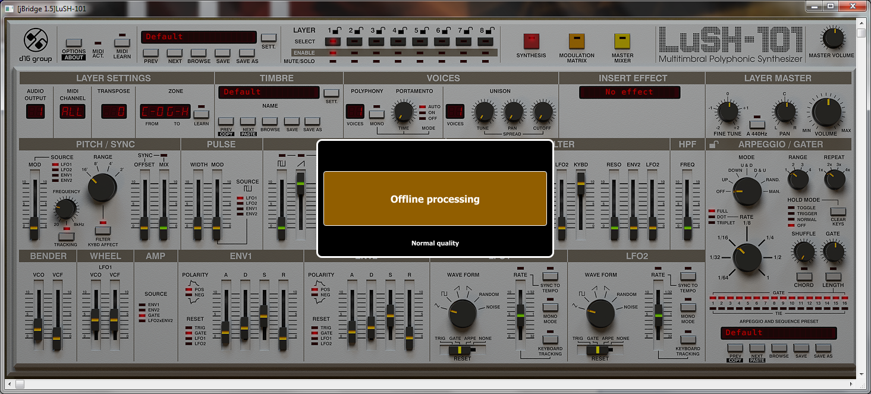The image size is (871, 394).
Task: Enable zone Learn button
Action: [x=202, y=114]
